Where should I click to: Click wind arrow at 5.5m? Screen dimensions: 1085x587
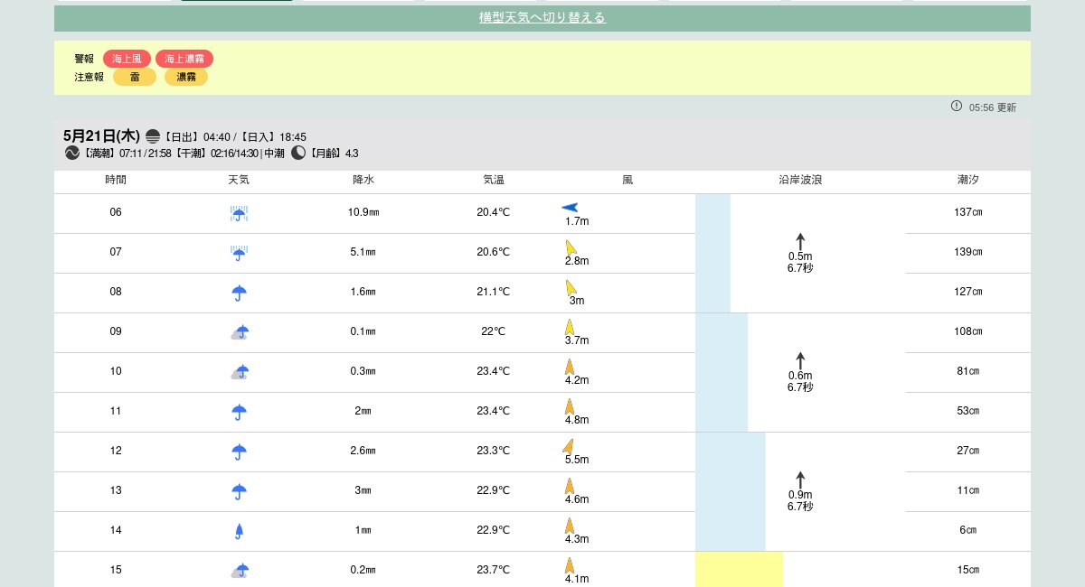tap(569, 446)
